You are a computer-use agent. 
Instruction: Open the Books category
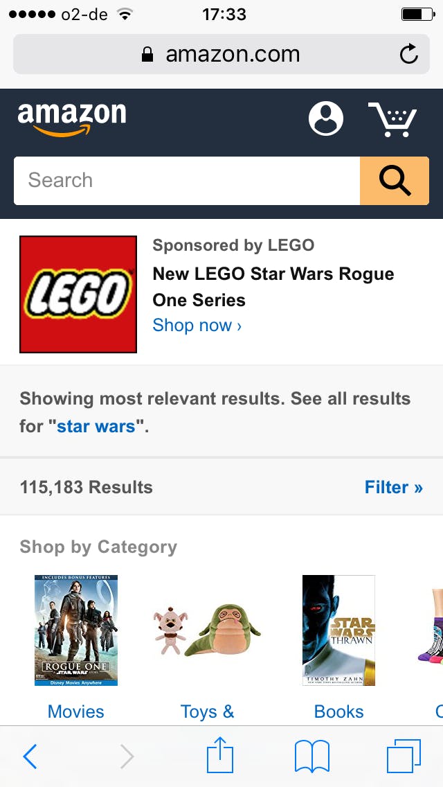point(338,711)
